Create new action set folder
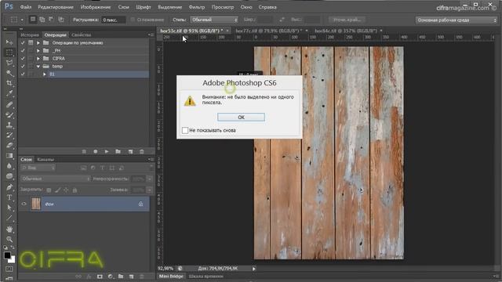Screen dimensions: 502x282 [x=118, y=151]
